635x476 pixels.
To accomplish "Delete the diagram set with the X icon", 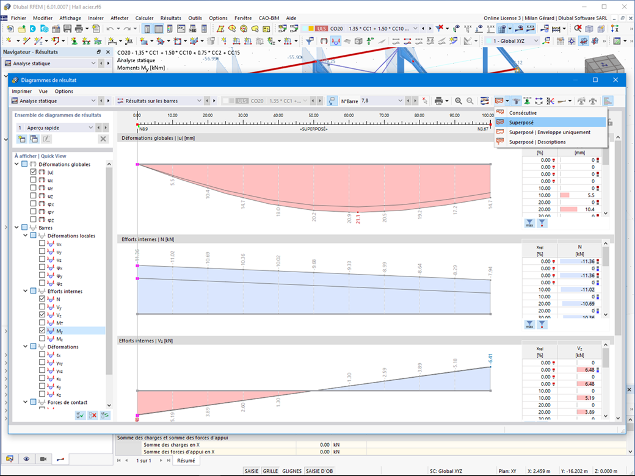I will click(103, 139).
